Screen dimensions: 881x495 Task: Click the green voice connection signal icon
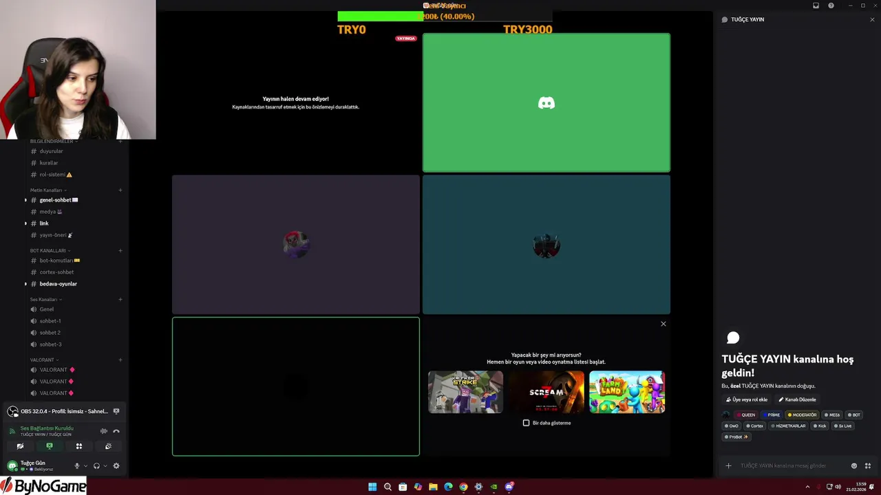(x=12, y=431)
